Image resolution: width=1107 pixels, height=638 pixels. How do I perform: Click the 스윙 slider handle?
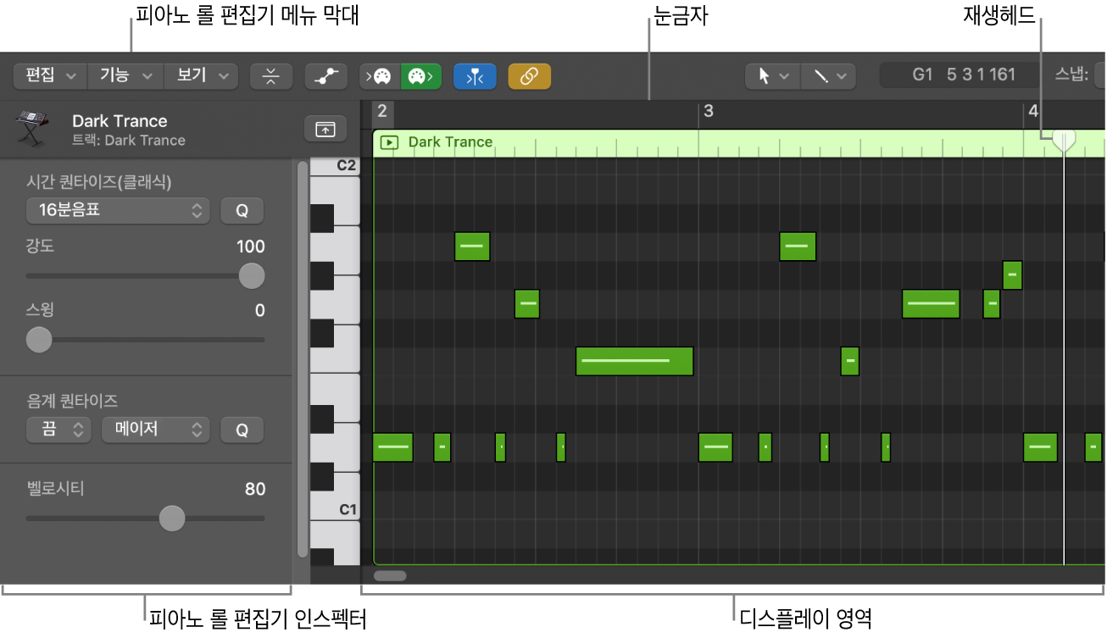[39, 340]
